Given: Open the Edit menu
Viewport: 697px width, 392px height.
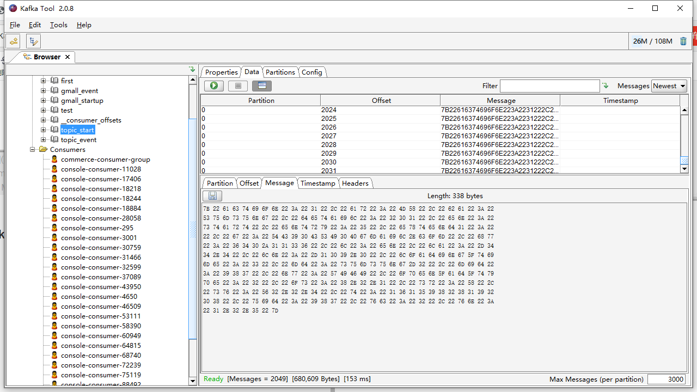Looking at the screenshot, I should [x=35, y=25].
